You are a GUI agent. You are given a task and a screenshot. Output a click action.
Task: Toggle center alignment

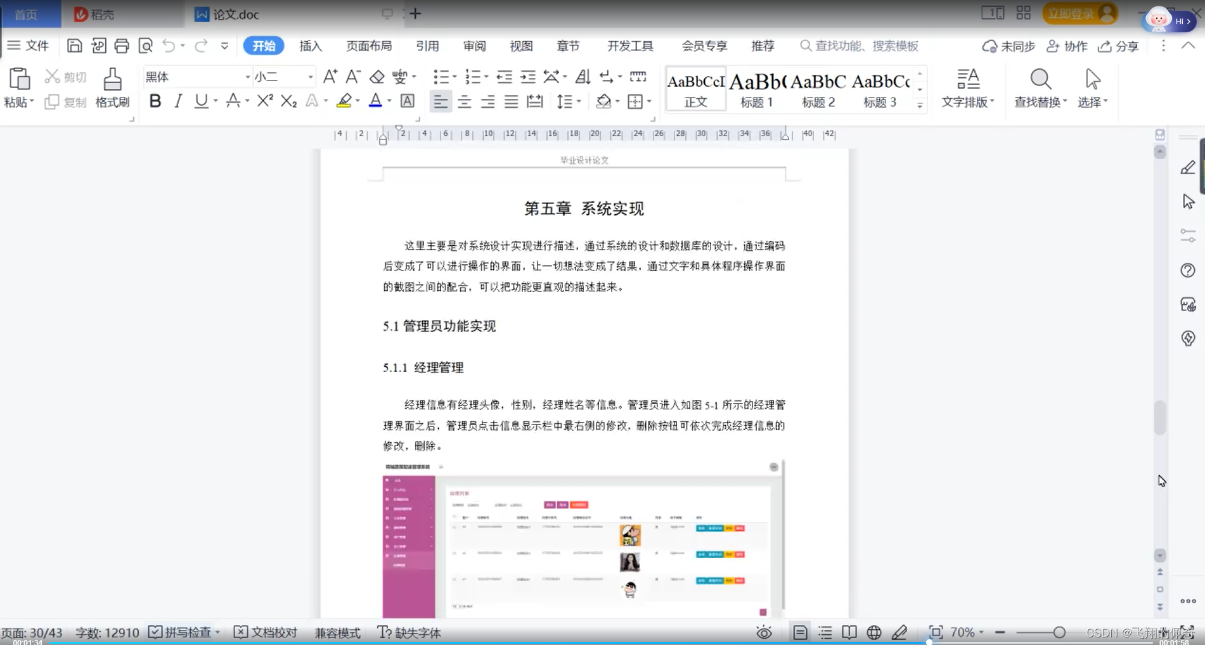464,101
